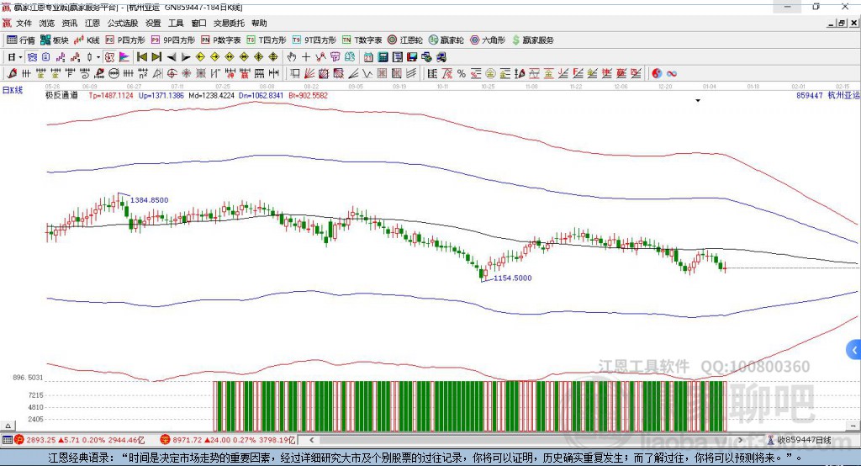Open the 六角形 hexagon tool
This screenshot has height=466, width=861.
(x=488, y=40)
